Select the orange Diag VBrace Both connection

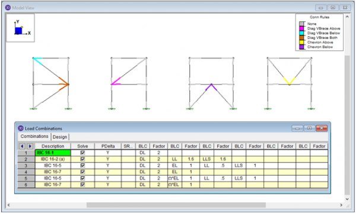[x=65, y=84]
